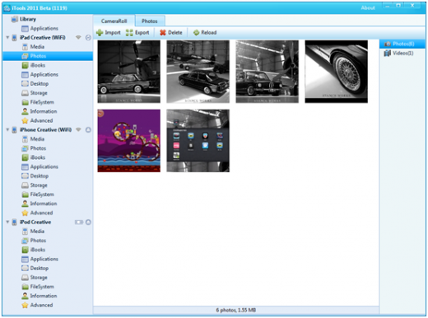Click the iPod Creative circle status icon
Viewport: 428px width, 318px height.
[88, 222]
